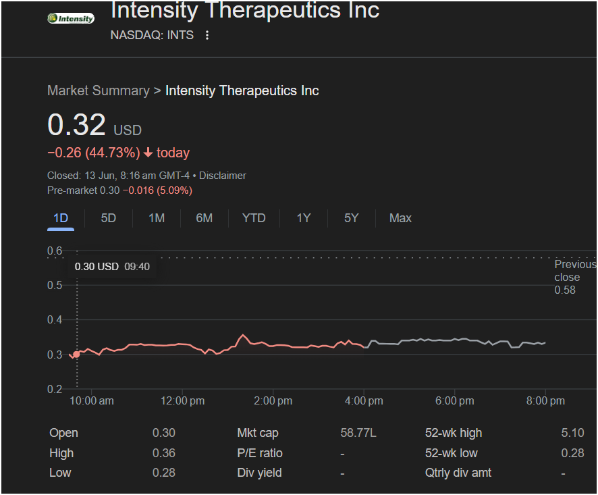Click the pre-market change −0.016 (5.09%)
Screen dimensions: 598x495
coord(157,190)
